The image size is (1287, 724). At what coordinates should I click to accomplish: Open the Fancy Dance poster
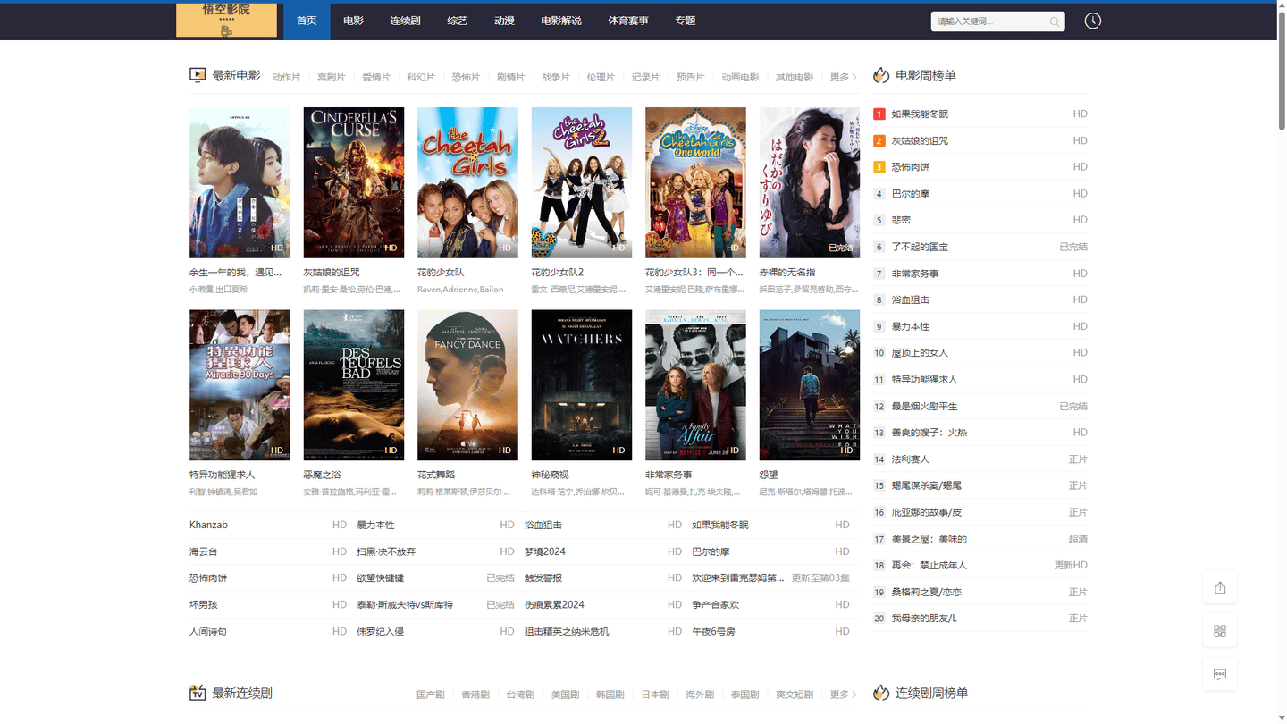pyautogui.click(x=467, y=385)
